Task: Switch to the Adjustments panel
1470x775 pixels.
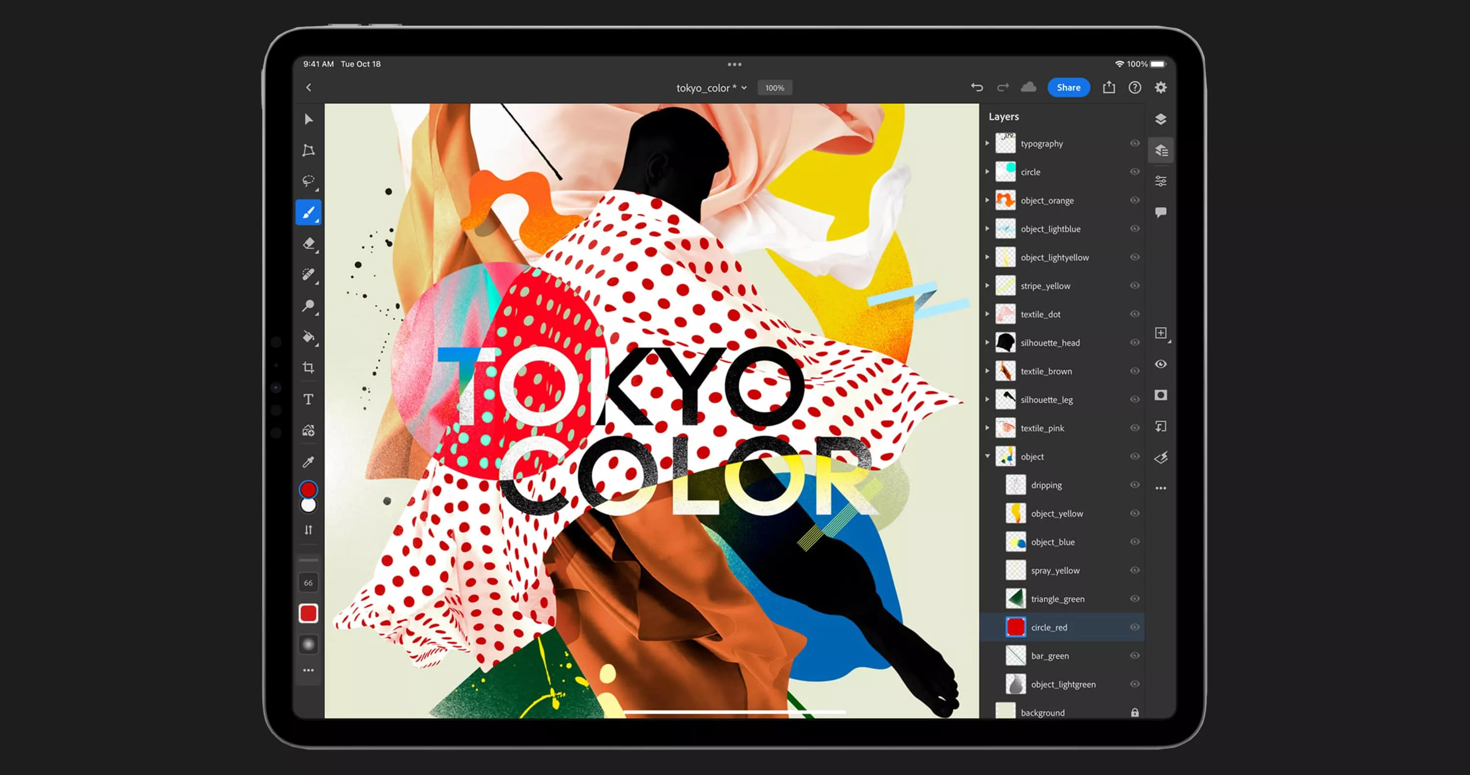Action: (1160, 181)
